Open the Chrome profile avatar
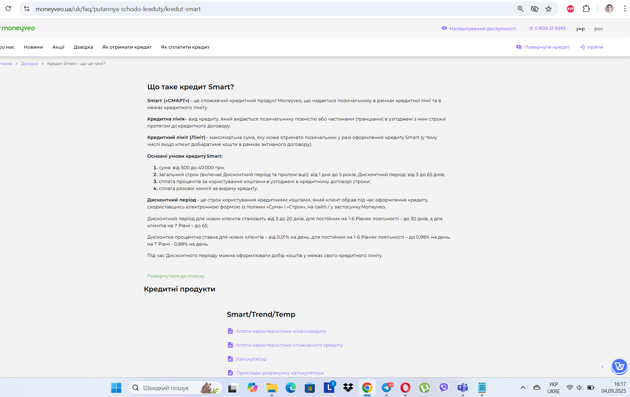Image resolution: width=630 pixels, height=397 pixels. (609, 9)
